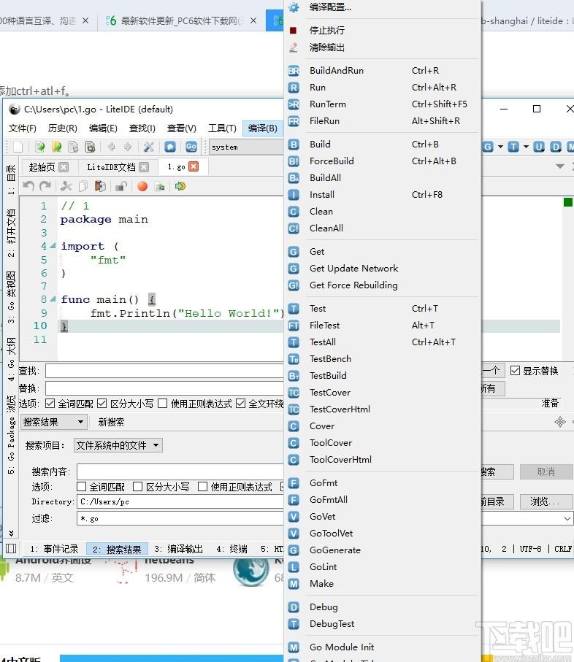Click the GoFmt icon in menu
This screenshot has height=662, width=574.
pos(294,483)
